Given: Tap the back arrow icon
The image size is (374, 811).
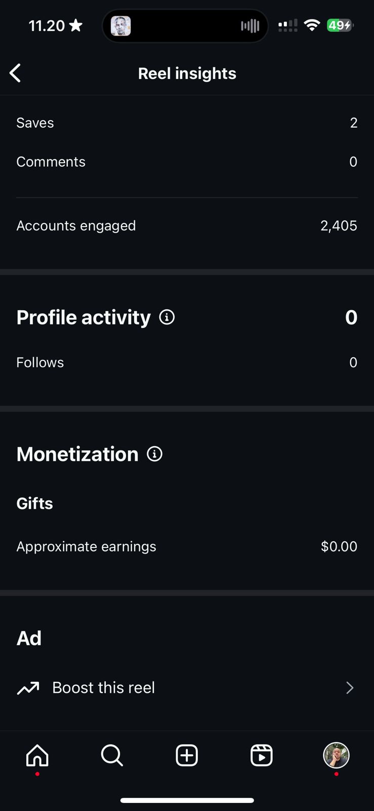Looking at the screenshot, I should click(x=16, y=73).
